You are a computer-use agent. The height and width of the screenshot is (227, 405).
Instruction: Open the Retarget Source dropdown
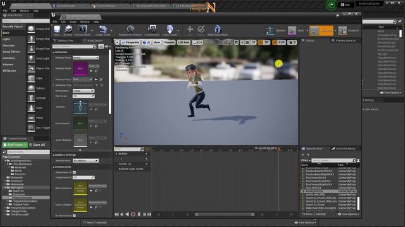(85, 57)
